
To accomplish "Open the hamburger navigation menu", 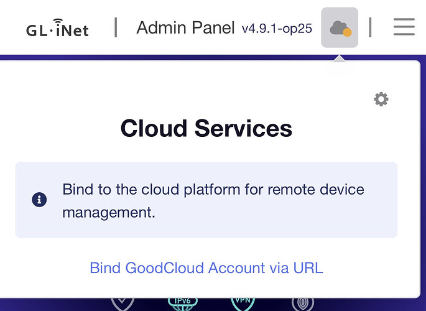I will point(404,27).
